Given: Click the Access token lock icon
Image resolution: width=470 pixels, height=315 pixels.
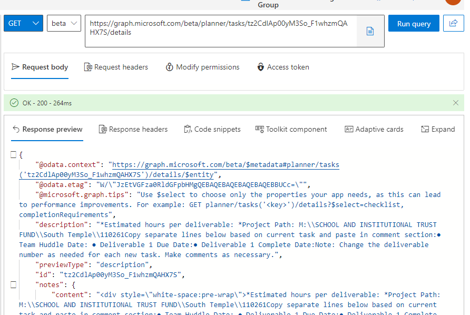Looking at the screenshot, I should point(260,67).
